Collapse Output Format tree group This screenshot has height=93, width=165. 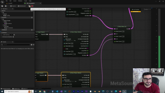click(3, 21)
